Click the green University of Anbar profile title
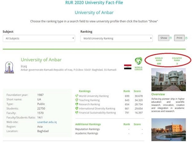 (41, 60)
